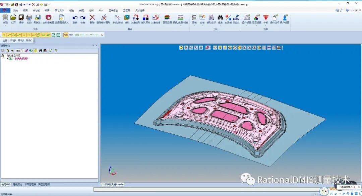Switch to the 点与线 ribbon tab
Screen dimensions: 362x196
click(36, 10)
